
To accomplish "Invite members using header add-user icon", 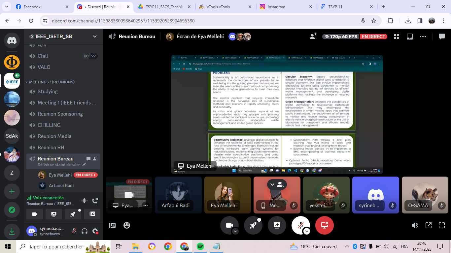I will point(313,37).
